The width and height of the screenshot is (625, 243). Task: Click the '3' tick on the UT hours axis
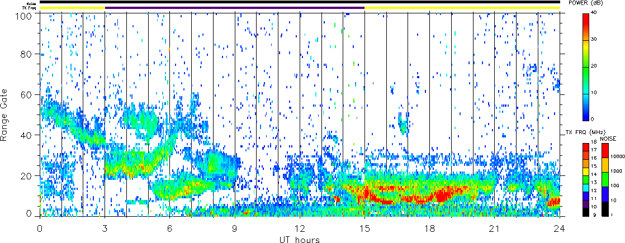coord(105,228)
